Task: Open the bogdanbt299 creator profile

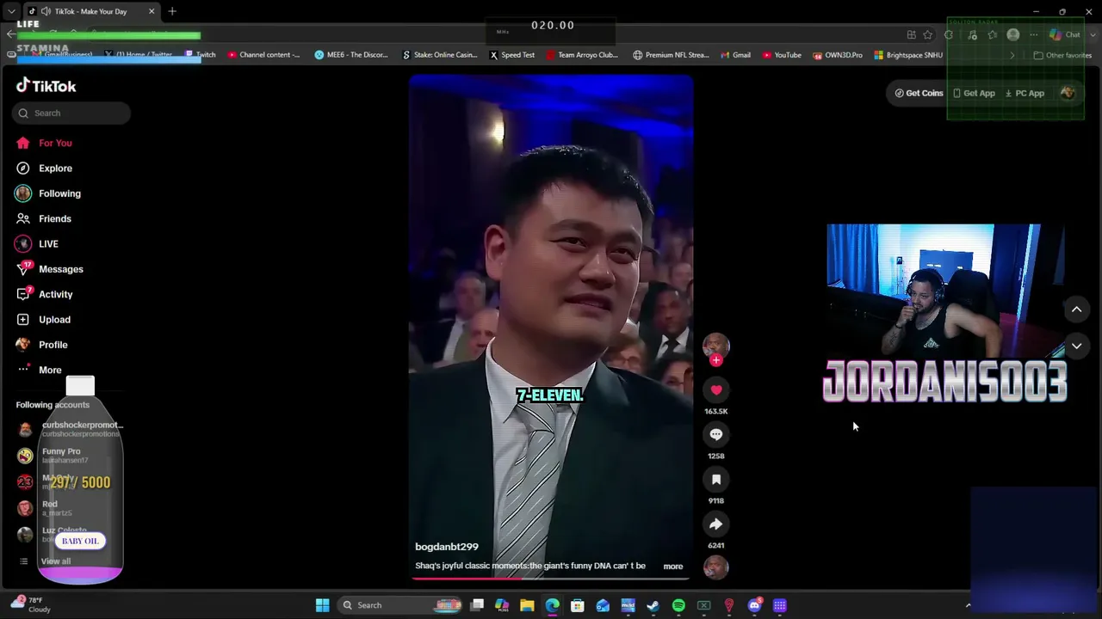Action: pyautogui.click(x=447, y=547)
